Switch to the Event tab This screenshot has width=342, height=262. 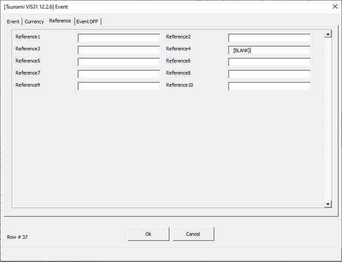click(13, 22)
